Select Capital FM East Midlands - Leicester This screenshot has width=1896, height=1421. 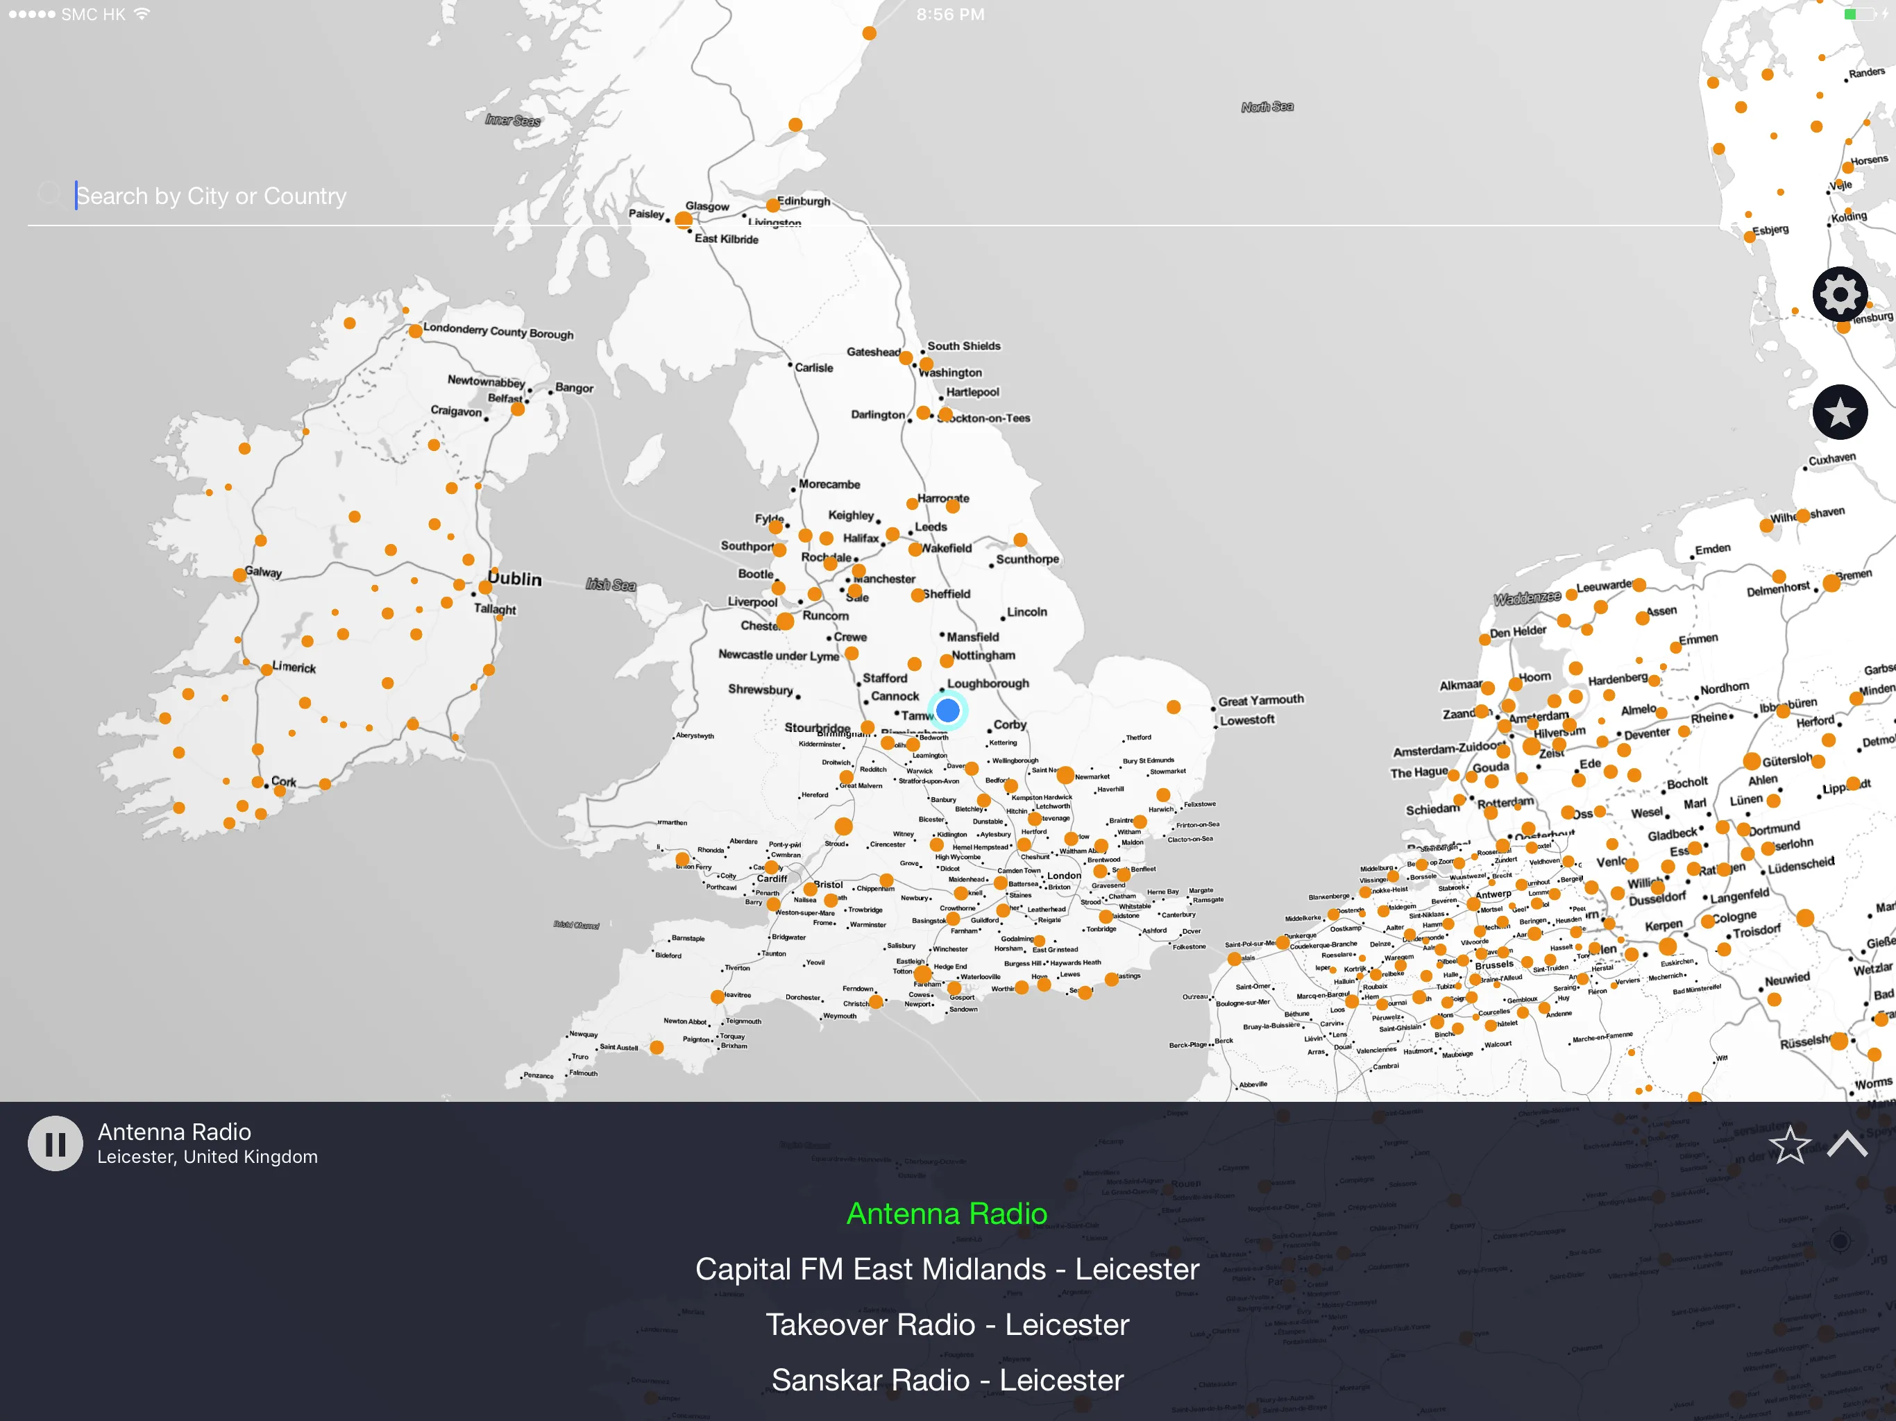point(948,1272)
